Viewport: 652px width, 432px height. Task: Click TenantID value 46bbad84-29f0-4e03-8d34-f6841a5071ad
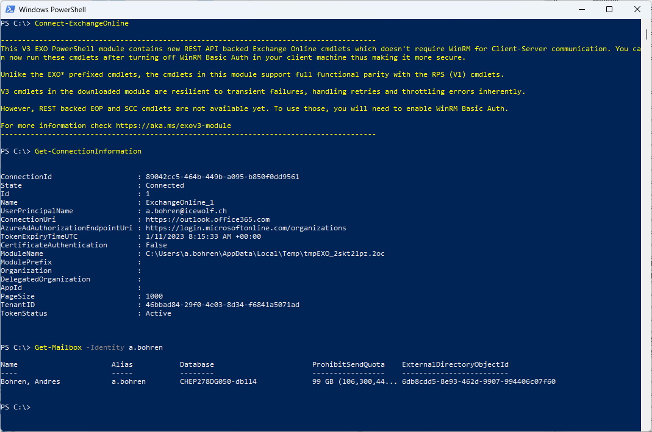223,305
